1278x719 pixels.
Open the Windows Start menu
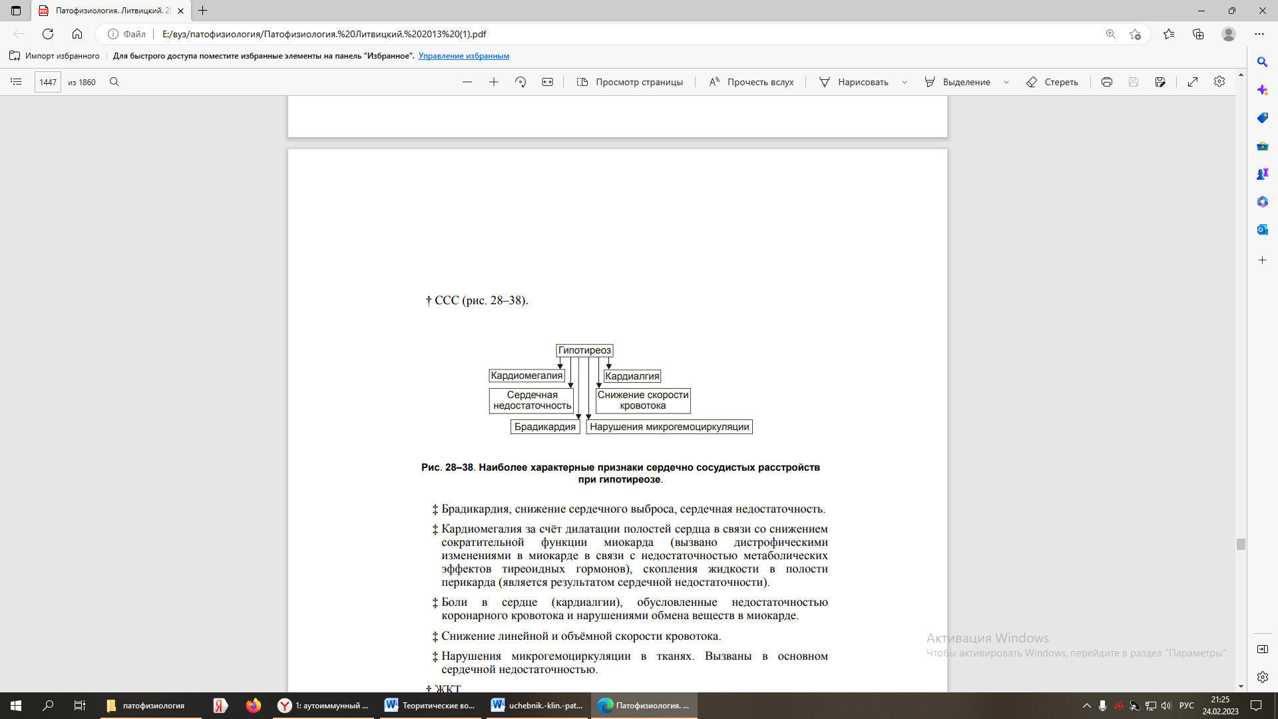16,706
